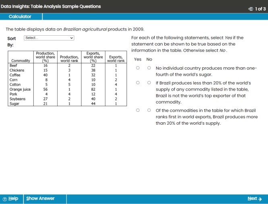Click the Commodity column header
268x204 pixels.
point(21,61)
